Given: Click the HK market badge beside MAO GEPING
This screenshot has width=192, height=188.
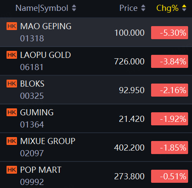Looking at the screenshot, I should tap(12, 26).
